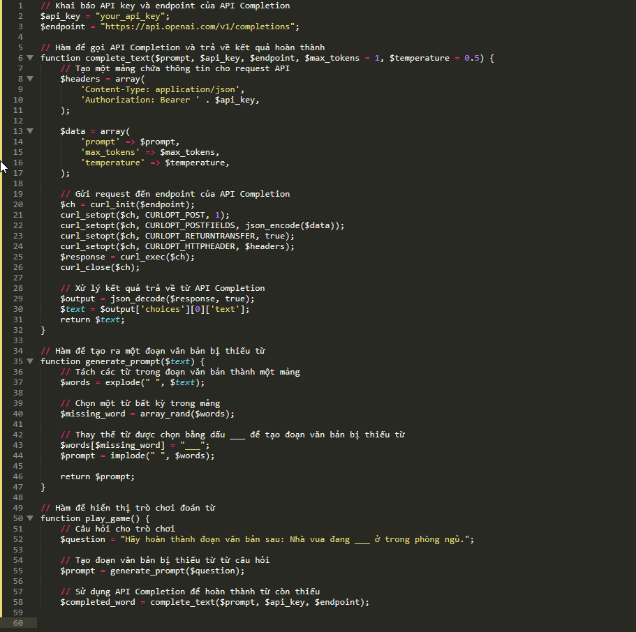Click the 'Content-Type: application/json' header string
This screenshot has width=636, height=632.
tap(162, 89)
